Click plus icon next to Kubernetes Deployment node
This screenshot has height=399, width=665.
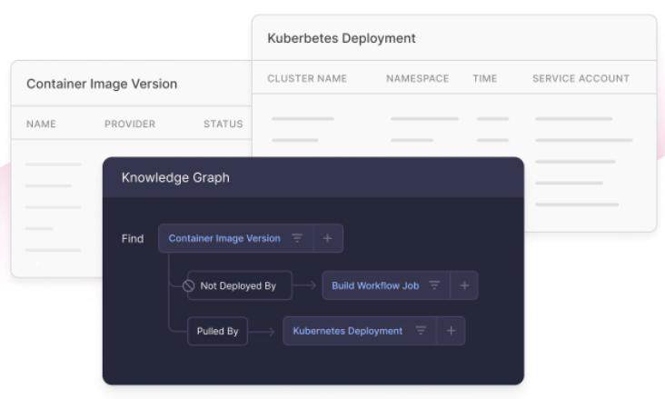coord(451,331)
